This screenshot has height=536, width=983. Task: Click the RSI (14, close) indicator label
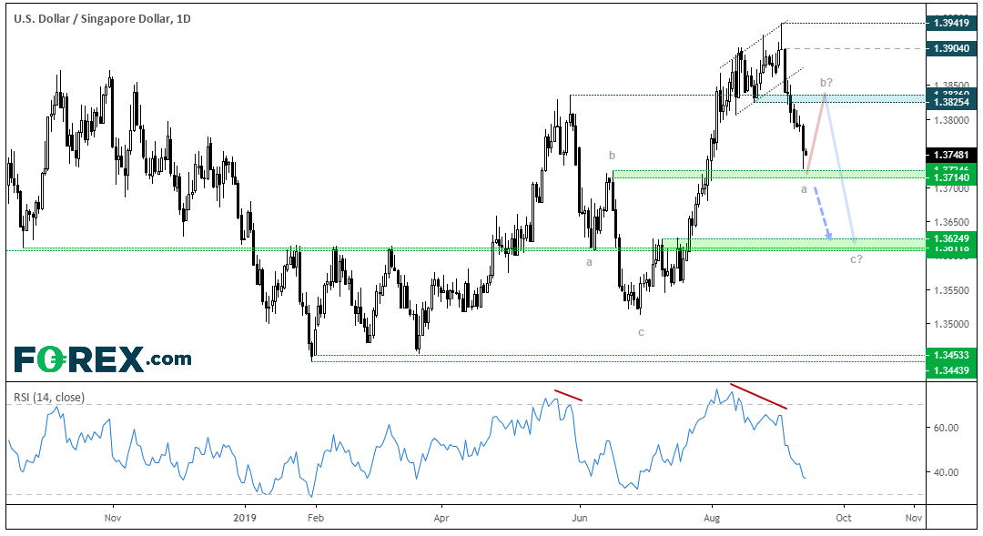click(x=49, y=398)
